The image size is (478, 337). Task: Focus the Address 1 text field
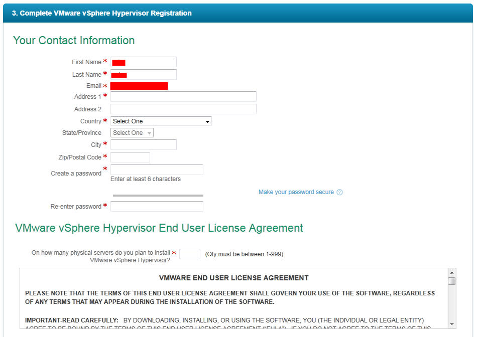tap(183, 96)
